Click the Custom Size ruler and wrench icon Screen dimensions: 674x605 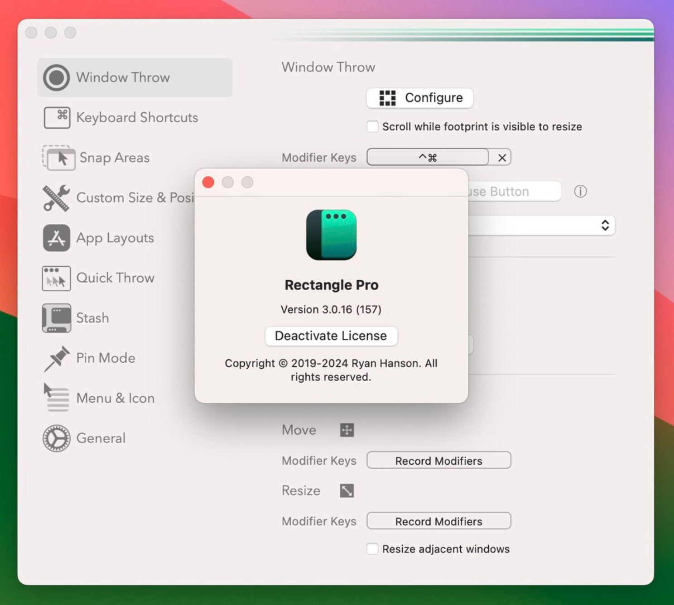(x=56, y=198)
